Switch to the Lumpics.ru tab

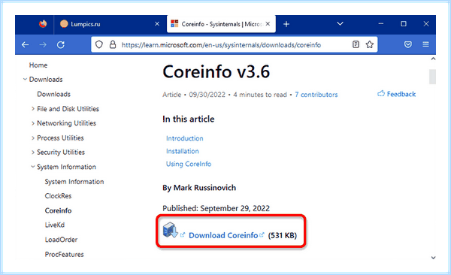pyautogui.click(x=110, y=24)
